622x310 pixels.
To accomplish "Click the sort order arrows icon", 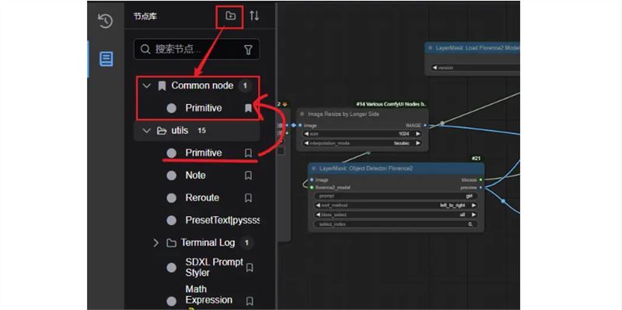I will 254,16.
